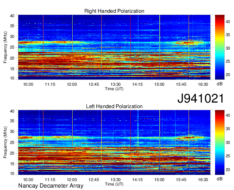Click the 35 dB tick on the Right Handed colorbar

(228, 35)
